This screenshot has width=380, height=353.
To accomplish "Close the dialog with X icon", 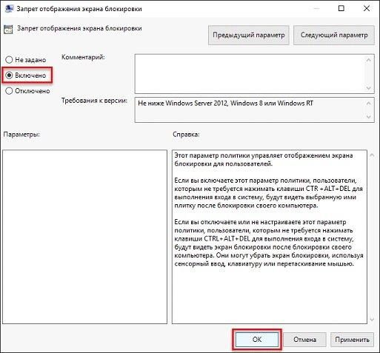I will pos(367,8).
